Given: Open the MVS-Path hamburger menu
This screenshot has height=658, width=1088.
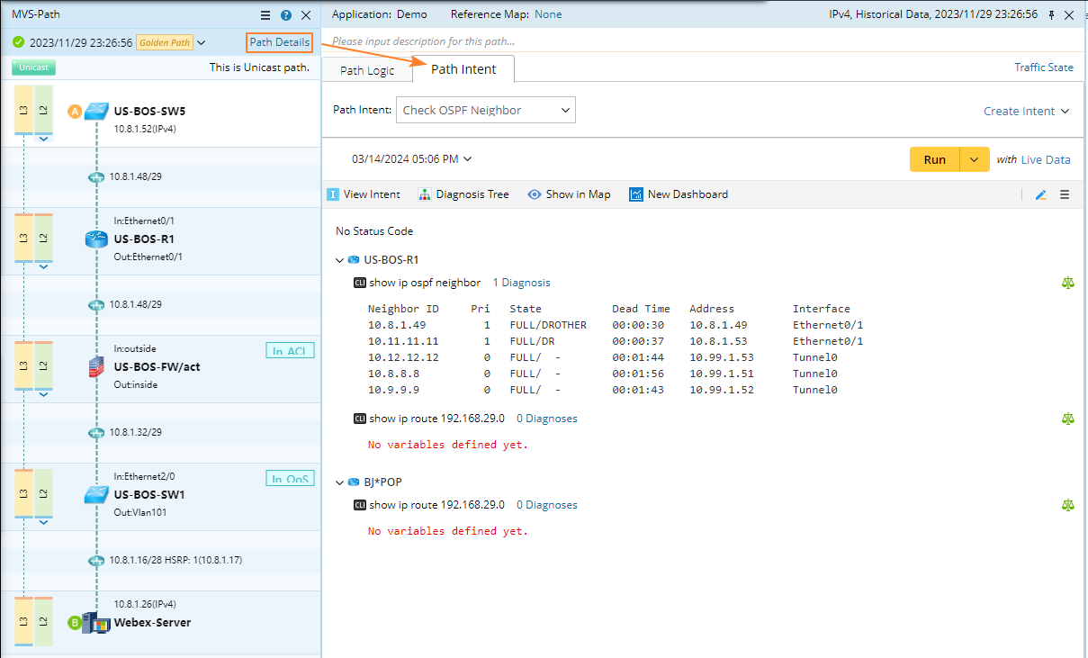Looking at the screenshot, I should coord(265,15).
